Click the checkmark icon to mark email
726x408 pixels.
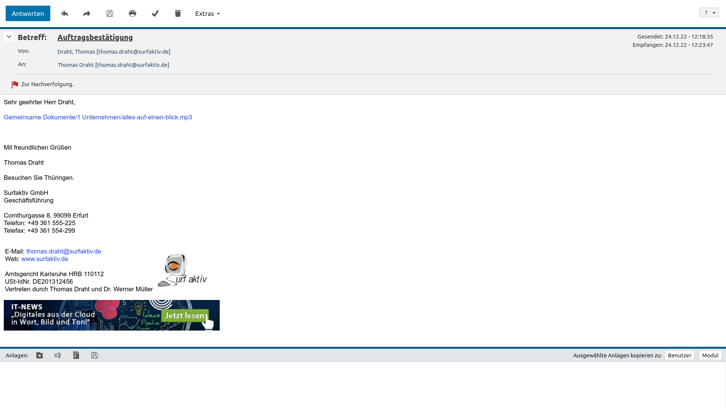[155, 13]
